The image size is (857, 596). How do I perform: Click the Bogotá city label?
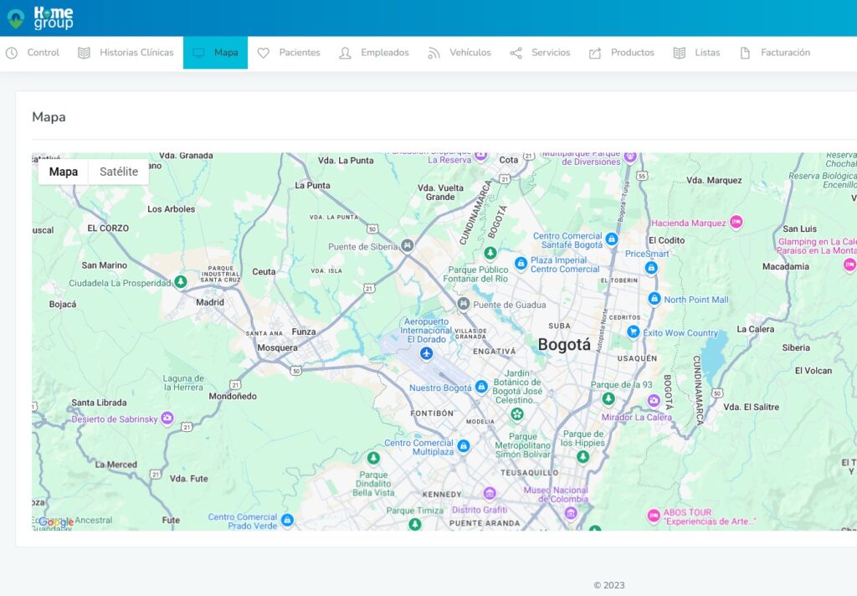click(x=564, y=345)
